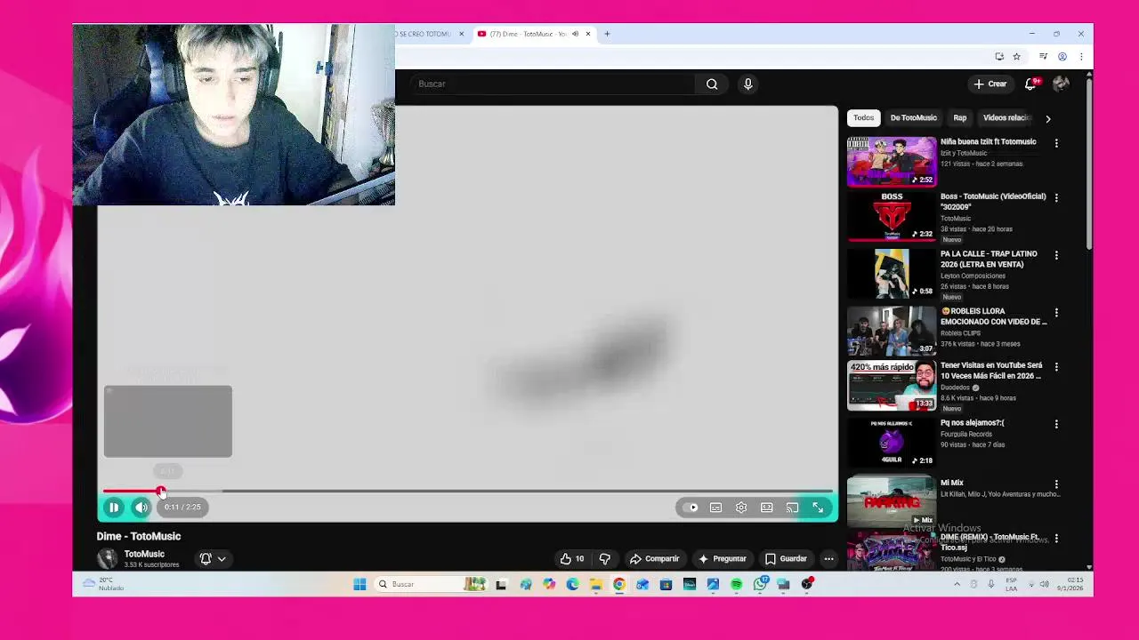Open the YouTube account avatar menu

click(1061, 84)
